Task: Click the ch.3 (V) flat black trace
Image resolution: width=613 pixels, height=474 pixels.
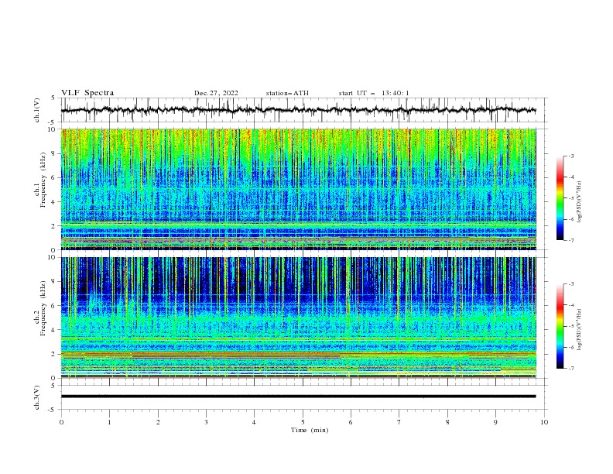Action: (298, 397)
